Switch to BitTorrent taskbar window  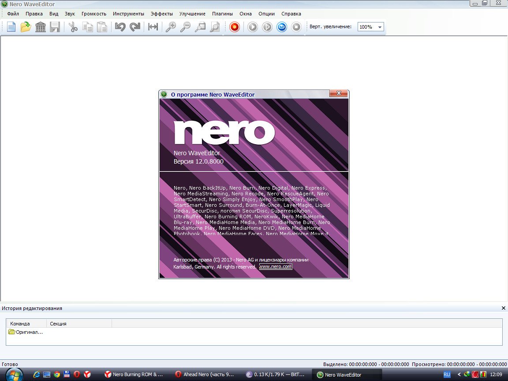coord(276,374)
